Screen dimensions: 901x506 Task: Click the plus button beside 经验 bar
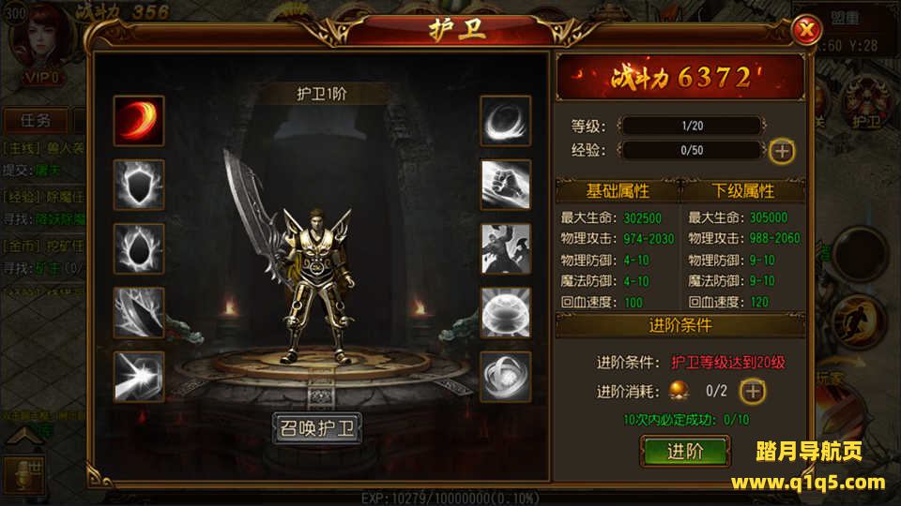point(782,151)
